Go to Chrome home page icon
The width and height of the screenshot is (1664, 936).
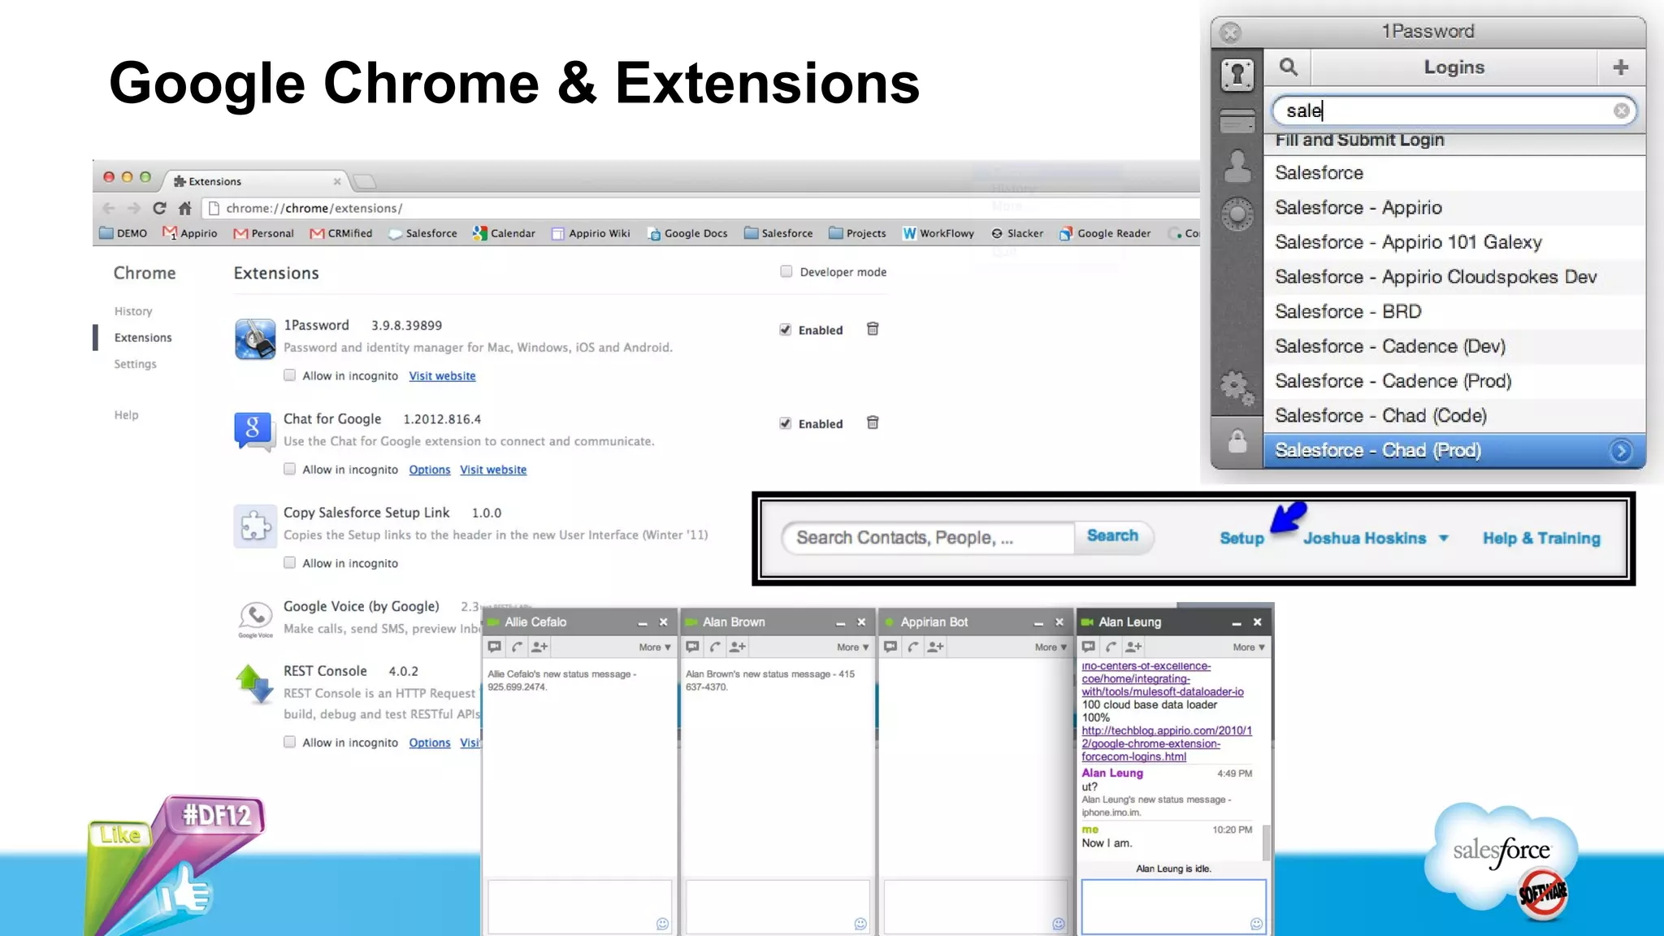pos(185,208)
